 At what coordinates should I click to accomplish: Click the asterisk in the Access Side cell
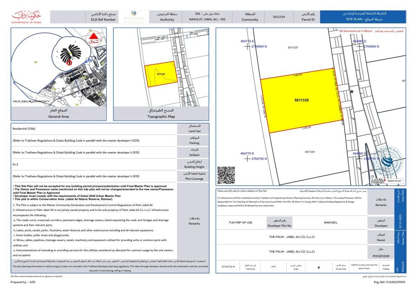click(x=318, y=268)
